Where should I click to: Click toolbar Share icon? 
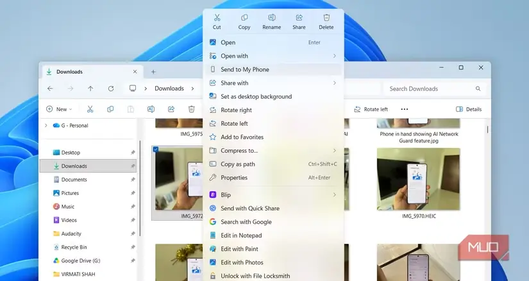click(x=171, y=109)
